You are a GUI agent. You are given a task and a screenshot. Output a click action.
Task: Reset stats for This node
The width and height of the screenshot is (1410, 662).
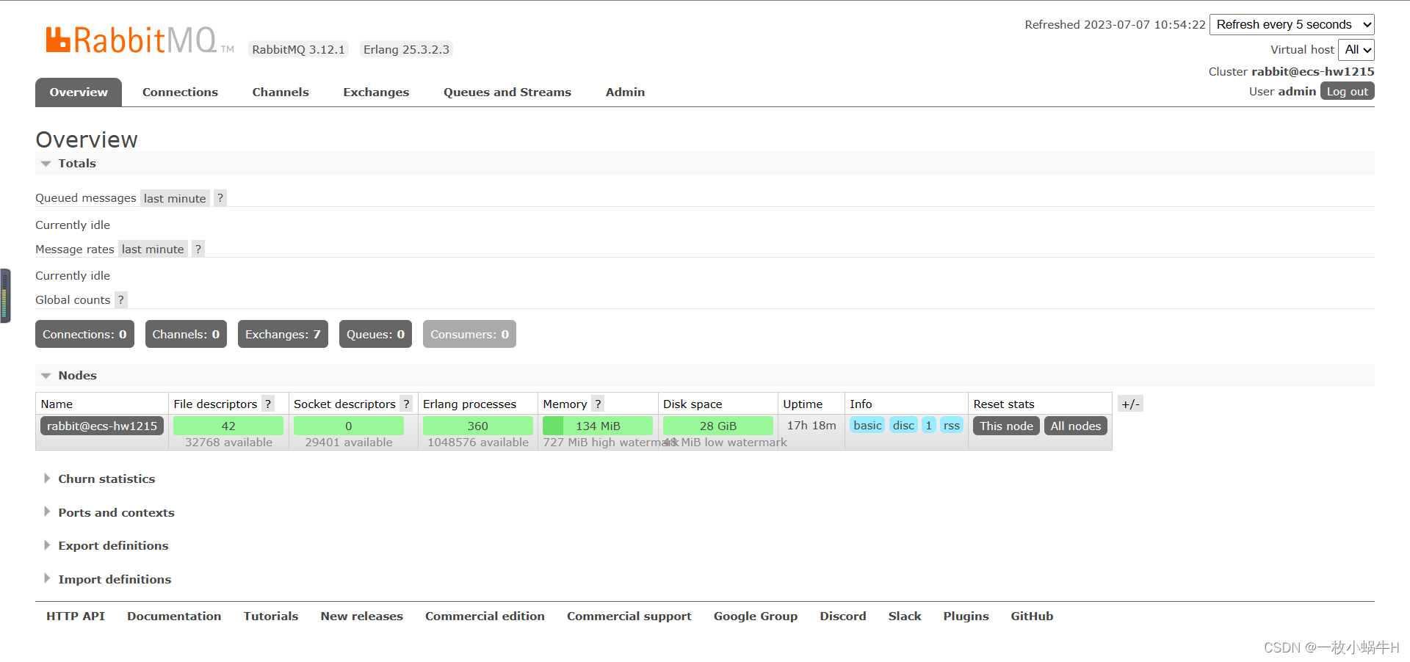(1006, 426)
